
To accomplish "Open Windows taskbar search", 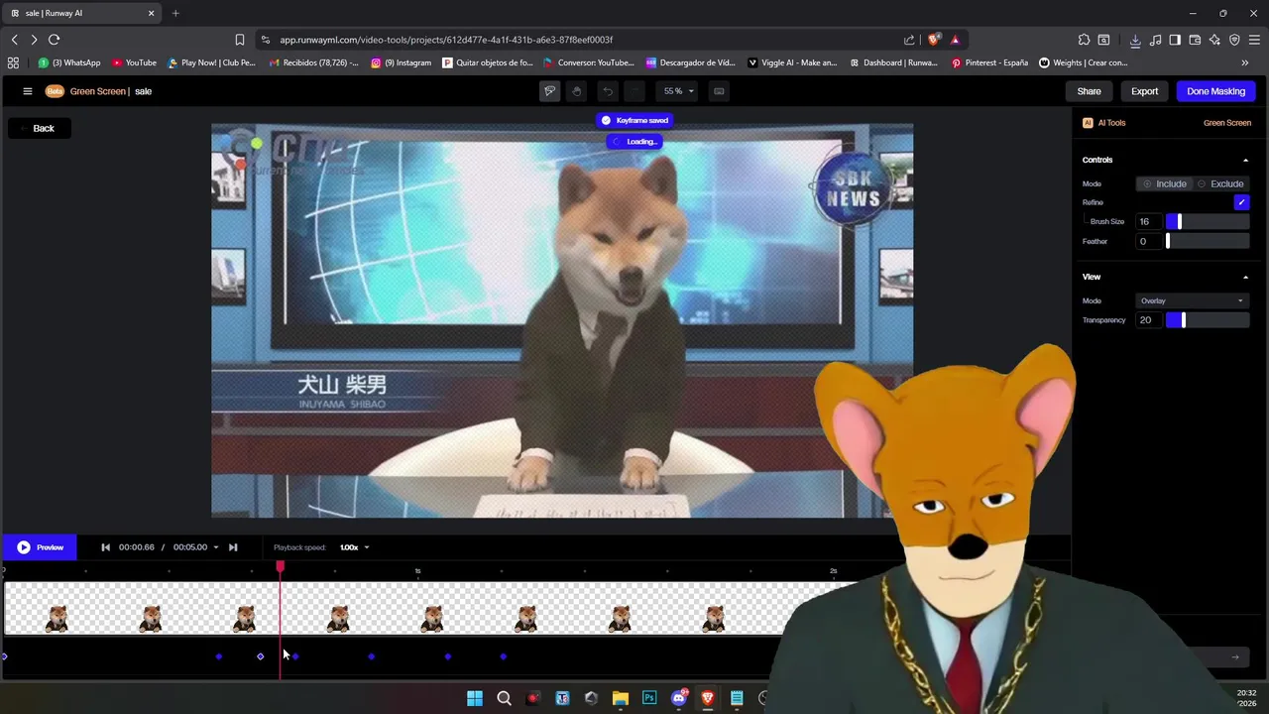I will pos(504,698).
